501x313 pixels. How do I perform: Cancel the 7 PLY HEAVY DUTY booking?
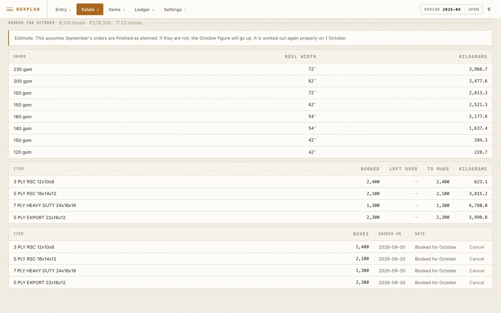[477, 271]
